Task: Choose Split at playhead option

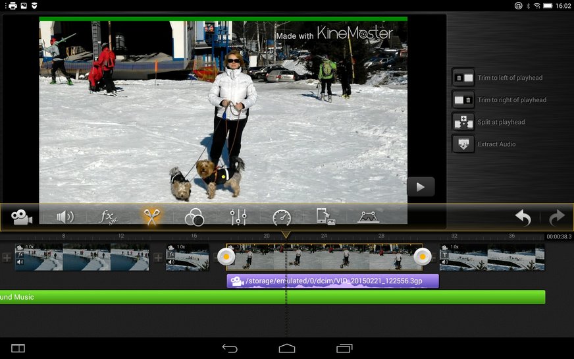Action: [501, 122]
